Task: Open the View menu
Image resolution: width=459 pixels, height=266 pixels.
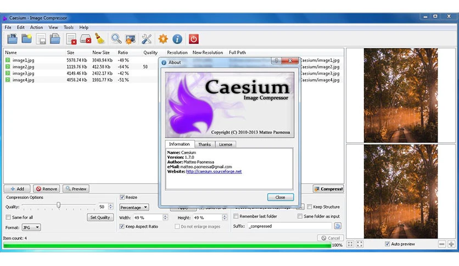Action: 53,27
